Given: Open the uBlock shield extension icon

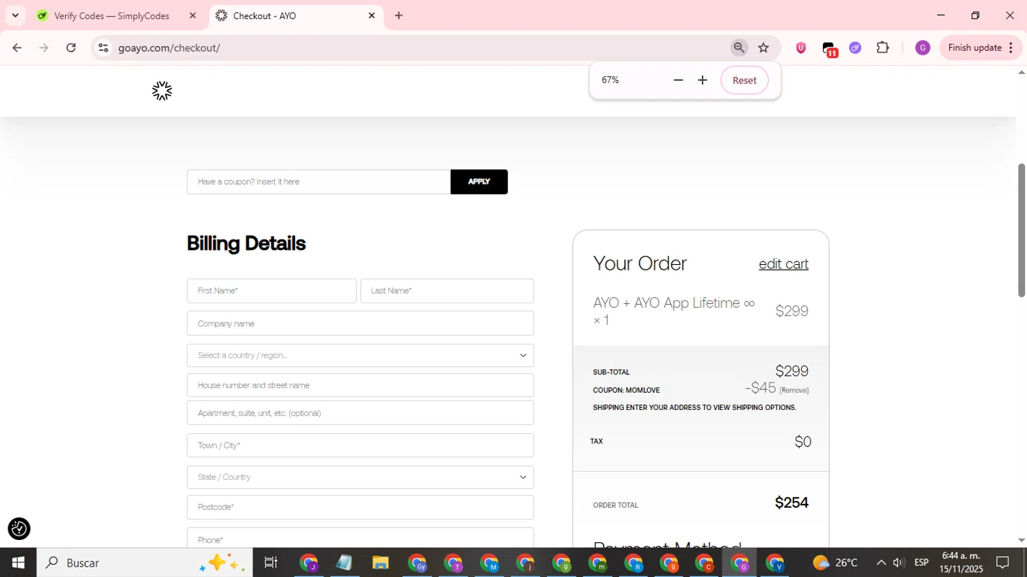Looking at the screenshot, I should [800, 47].
